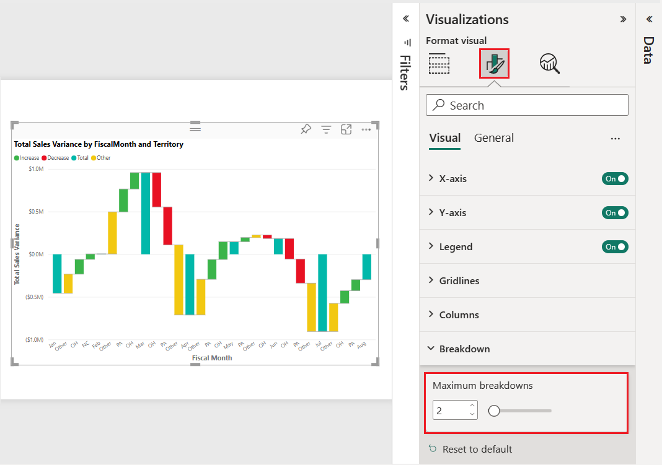The width and height of the screenshot is (662, 465).
Task: Collapse the Breakdown section
Action: pos(431,348)
